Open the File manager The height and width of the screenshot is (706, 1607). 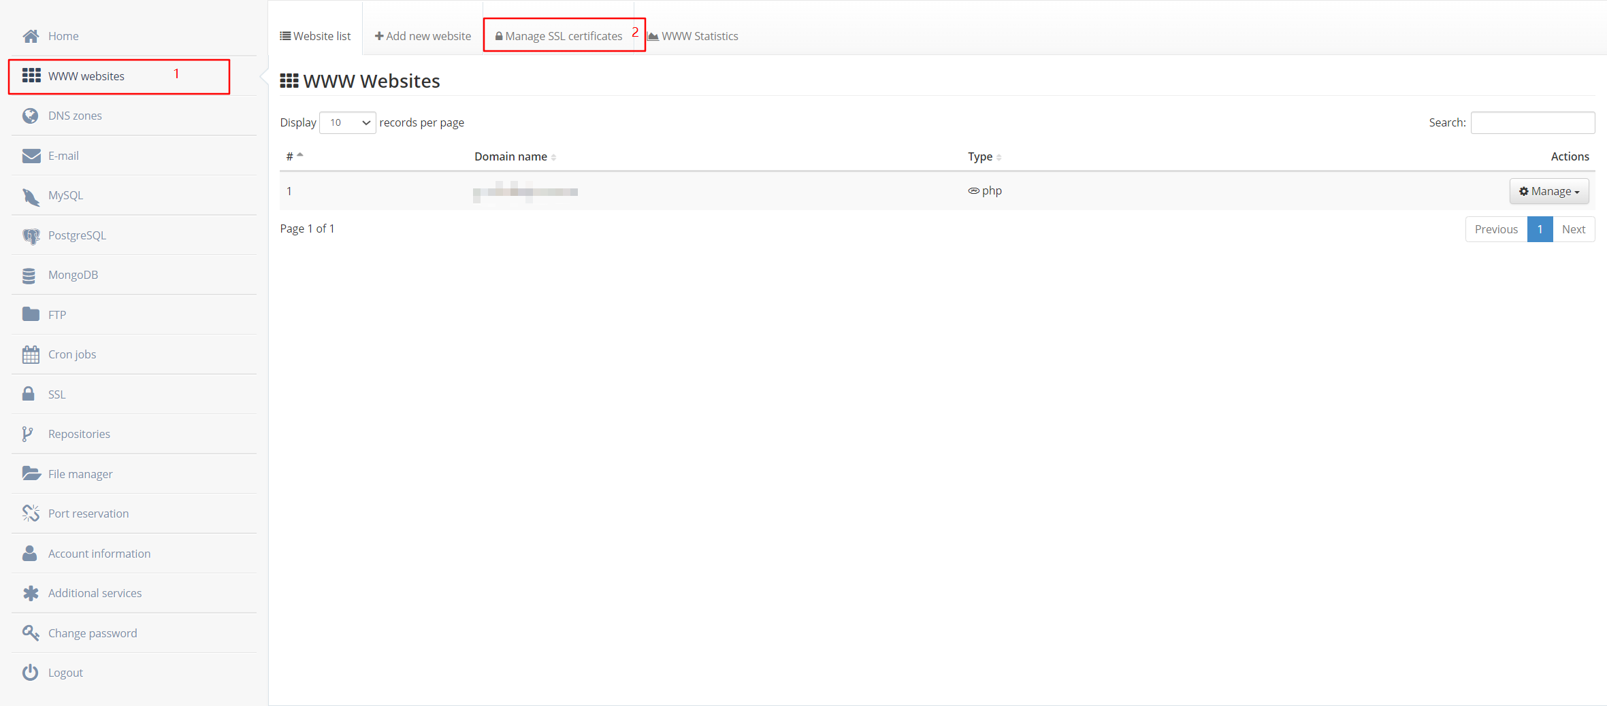[x=80, y=473]
